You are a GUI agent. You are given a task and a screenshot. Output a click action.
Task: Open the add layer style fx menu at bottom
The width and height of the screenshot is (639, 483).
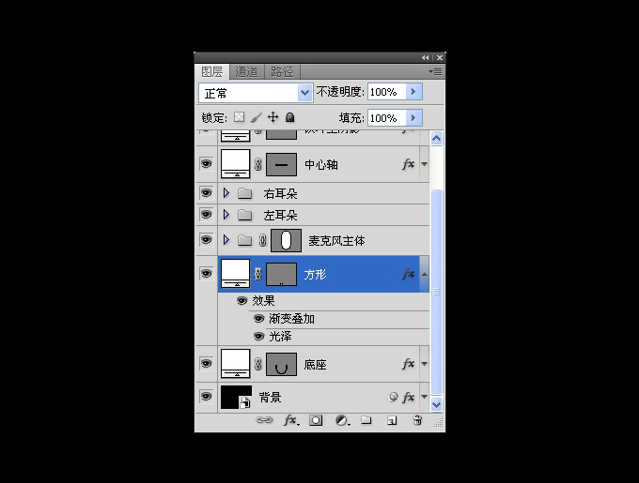[291, 420]
